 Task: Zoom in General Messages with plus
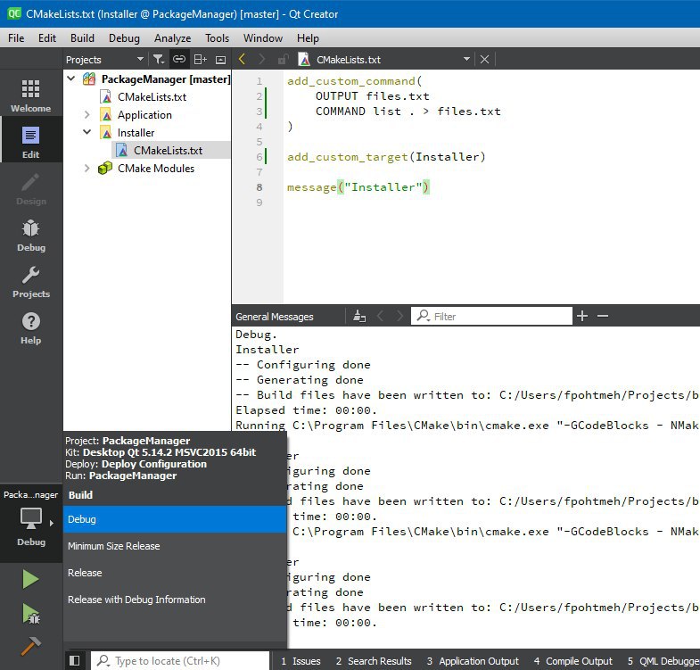pos(582,316)
